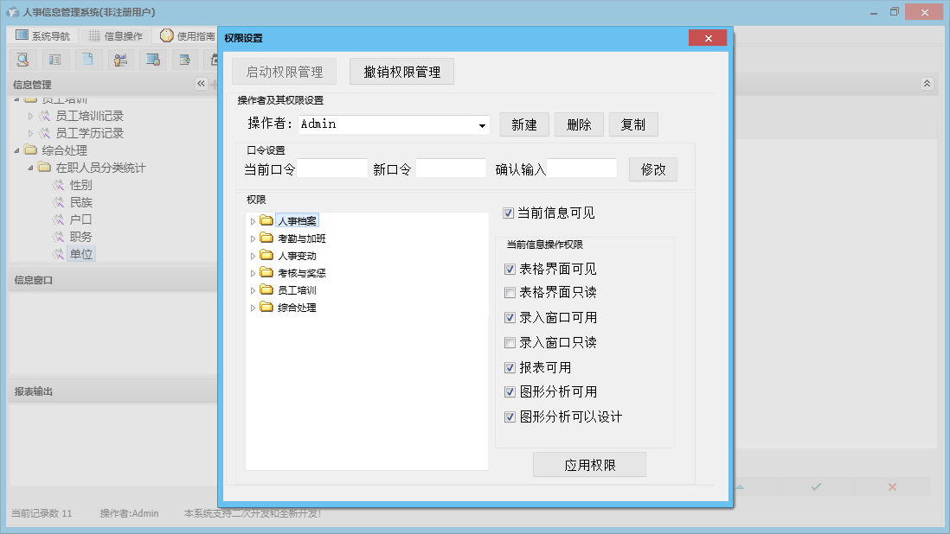Click the person-with-chart icon in main toolbar
The width and height of the screenshot is (950, 534).
[120, 60]
